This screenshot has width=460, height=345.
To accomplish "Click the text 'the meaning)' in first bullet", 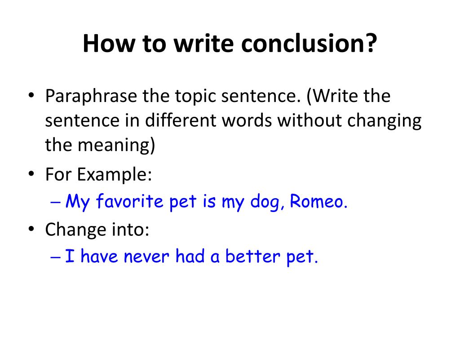I will 100,146.
